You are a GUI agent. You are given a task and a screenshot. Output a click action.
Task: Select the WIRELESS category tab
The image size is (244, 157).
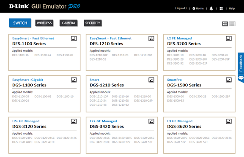44,23
